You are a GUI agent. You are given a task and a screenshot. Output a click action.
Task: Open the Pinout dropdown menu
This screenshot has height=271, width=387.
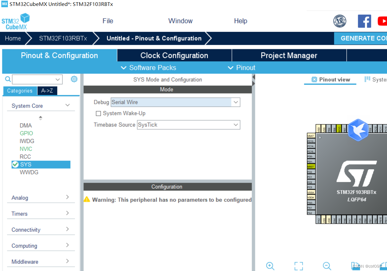point(242,68)
